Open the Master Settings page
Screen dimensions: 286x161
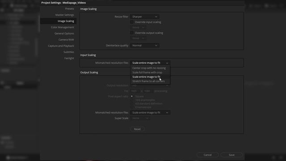coord(64,15)
